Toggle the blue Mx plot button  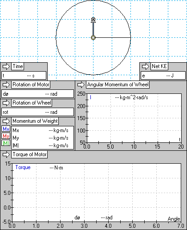point(6,129)
